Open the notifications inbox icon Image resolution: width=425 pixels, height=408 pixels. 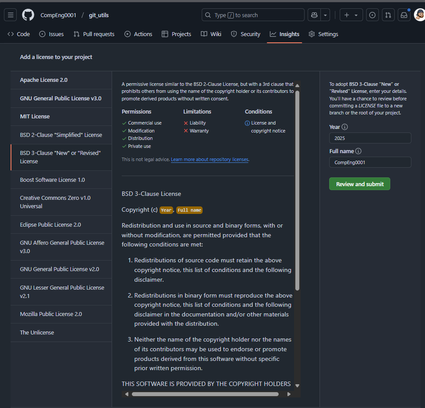click(404, 15)
